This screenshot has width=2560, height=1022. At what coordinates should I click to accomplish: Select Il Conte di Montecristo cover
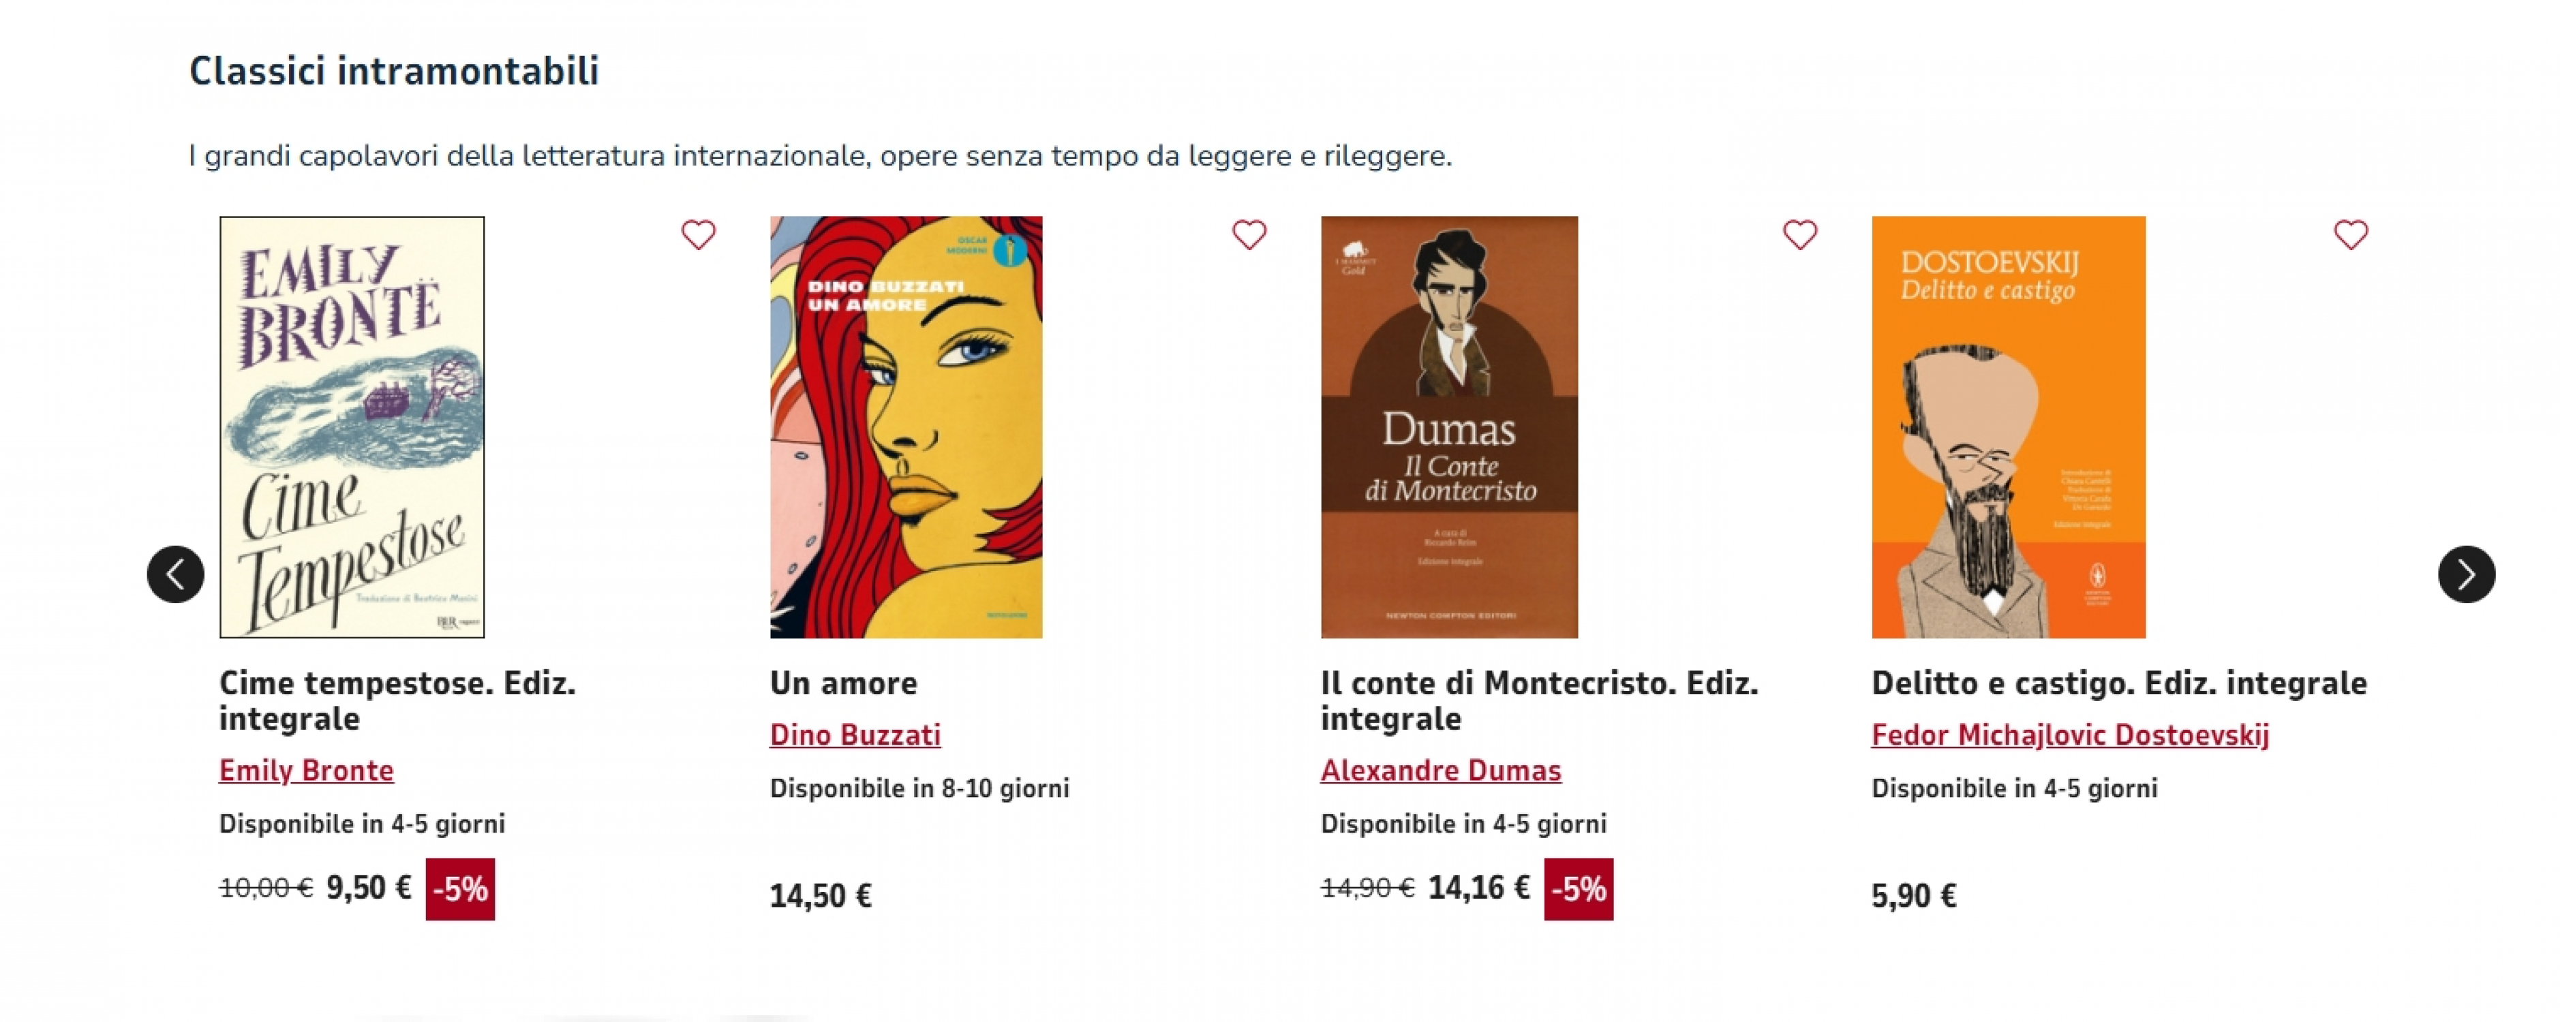[1449, 427]
